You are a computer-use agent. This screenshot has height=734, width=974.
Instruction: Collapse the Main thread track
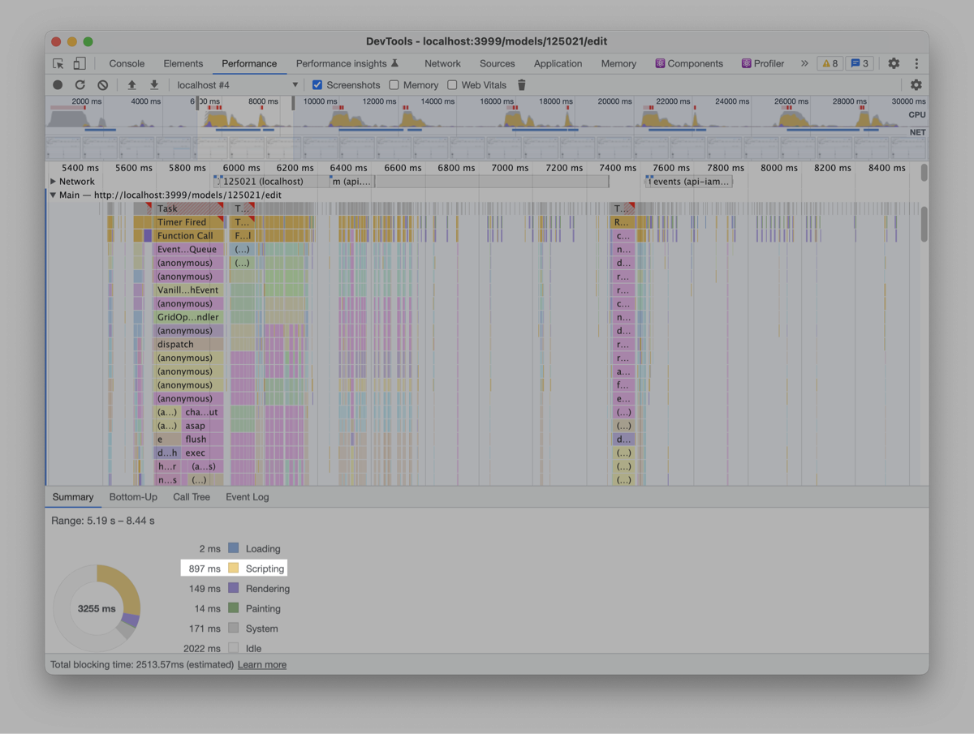(53, 195)
